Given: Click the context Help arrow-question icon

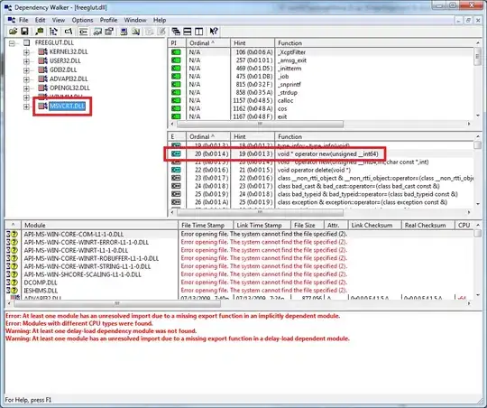Looking at the screenshot, I should click(x=214, y=31).
